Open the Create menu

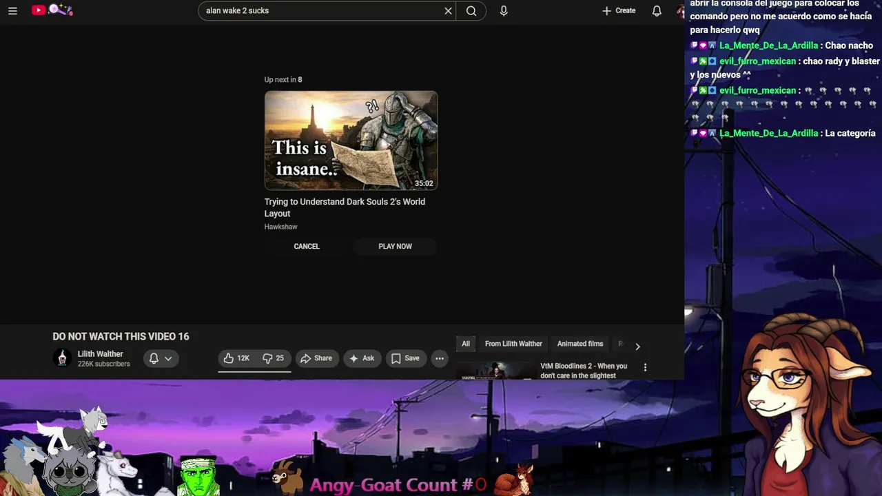click(x=619, y=10)
